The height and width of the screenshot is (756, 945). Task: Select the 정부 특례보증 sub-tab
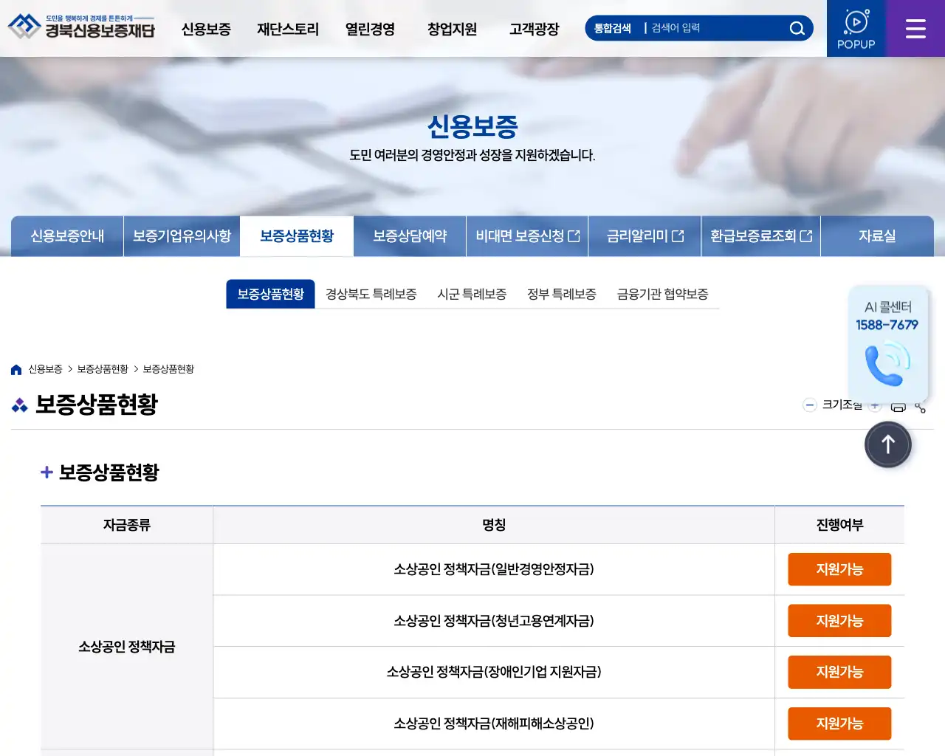pyautogui.click(x=562, y=294)
